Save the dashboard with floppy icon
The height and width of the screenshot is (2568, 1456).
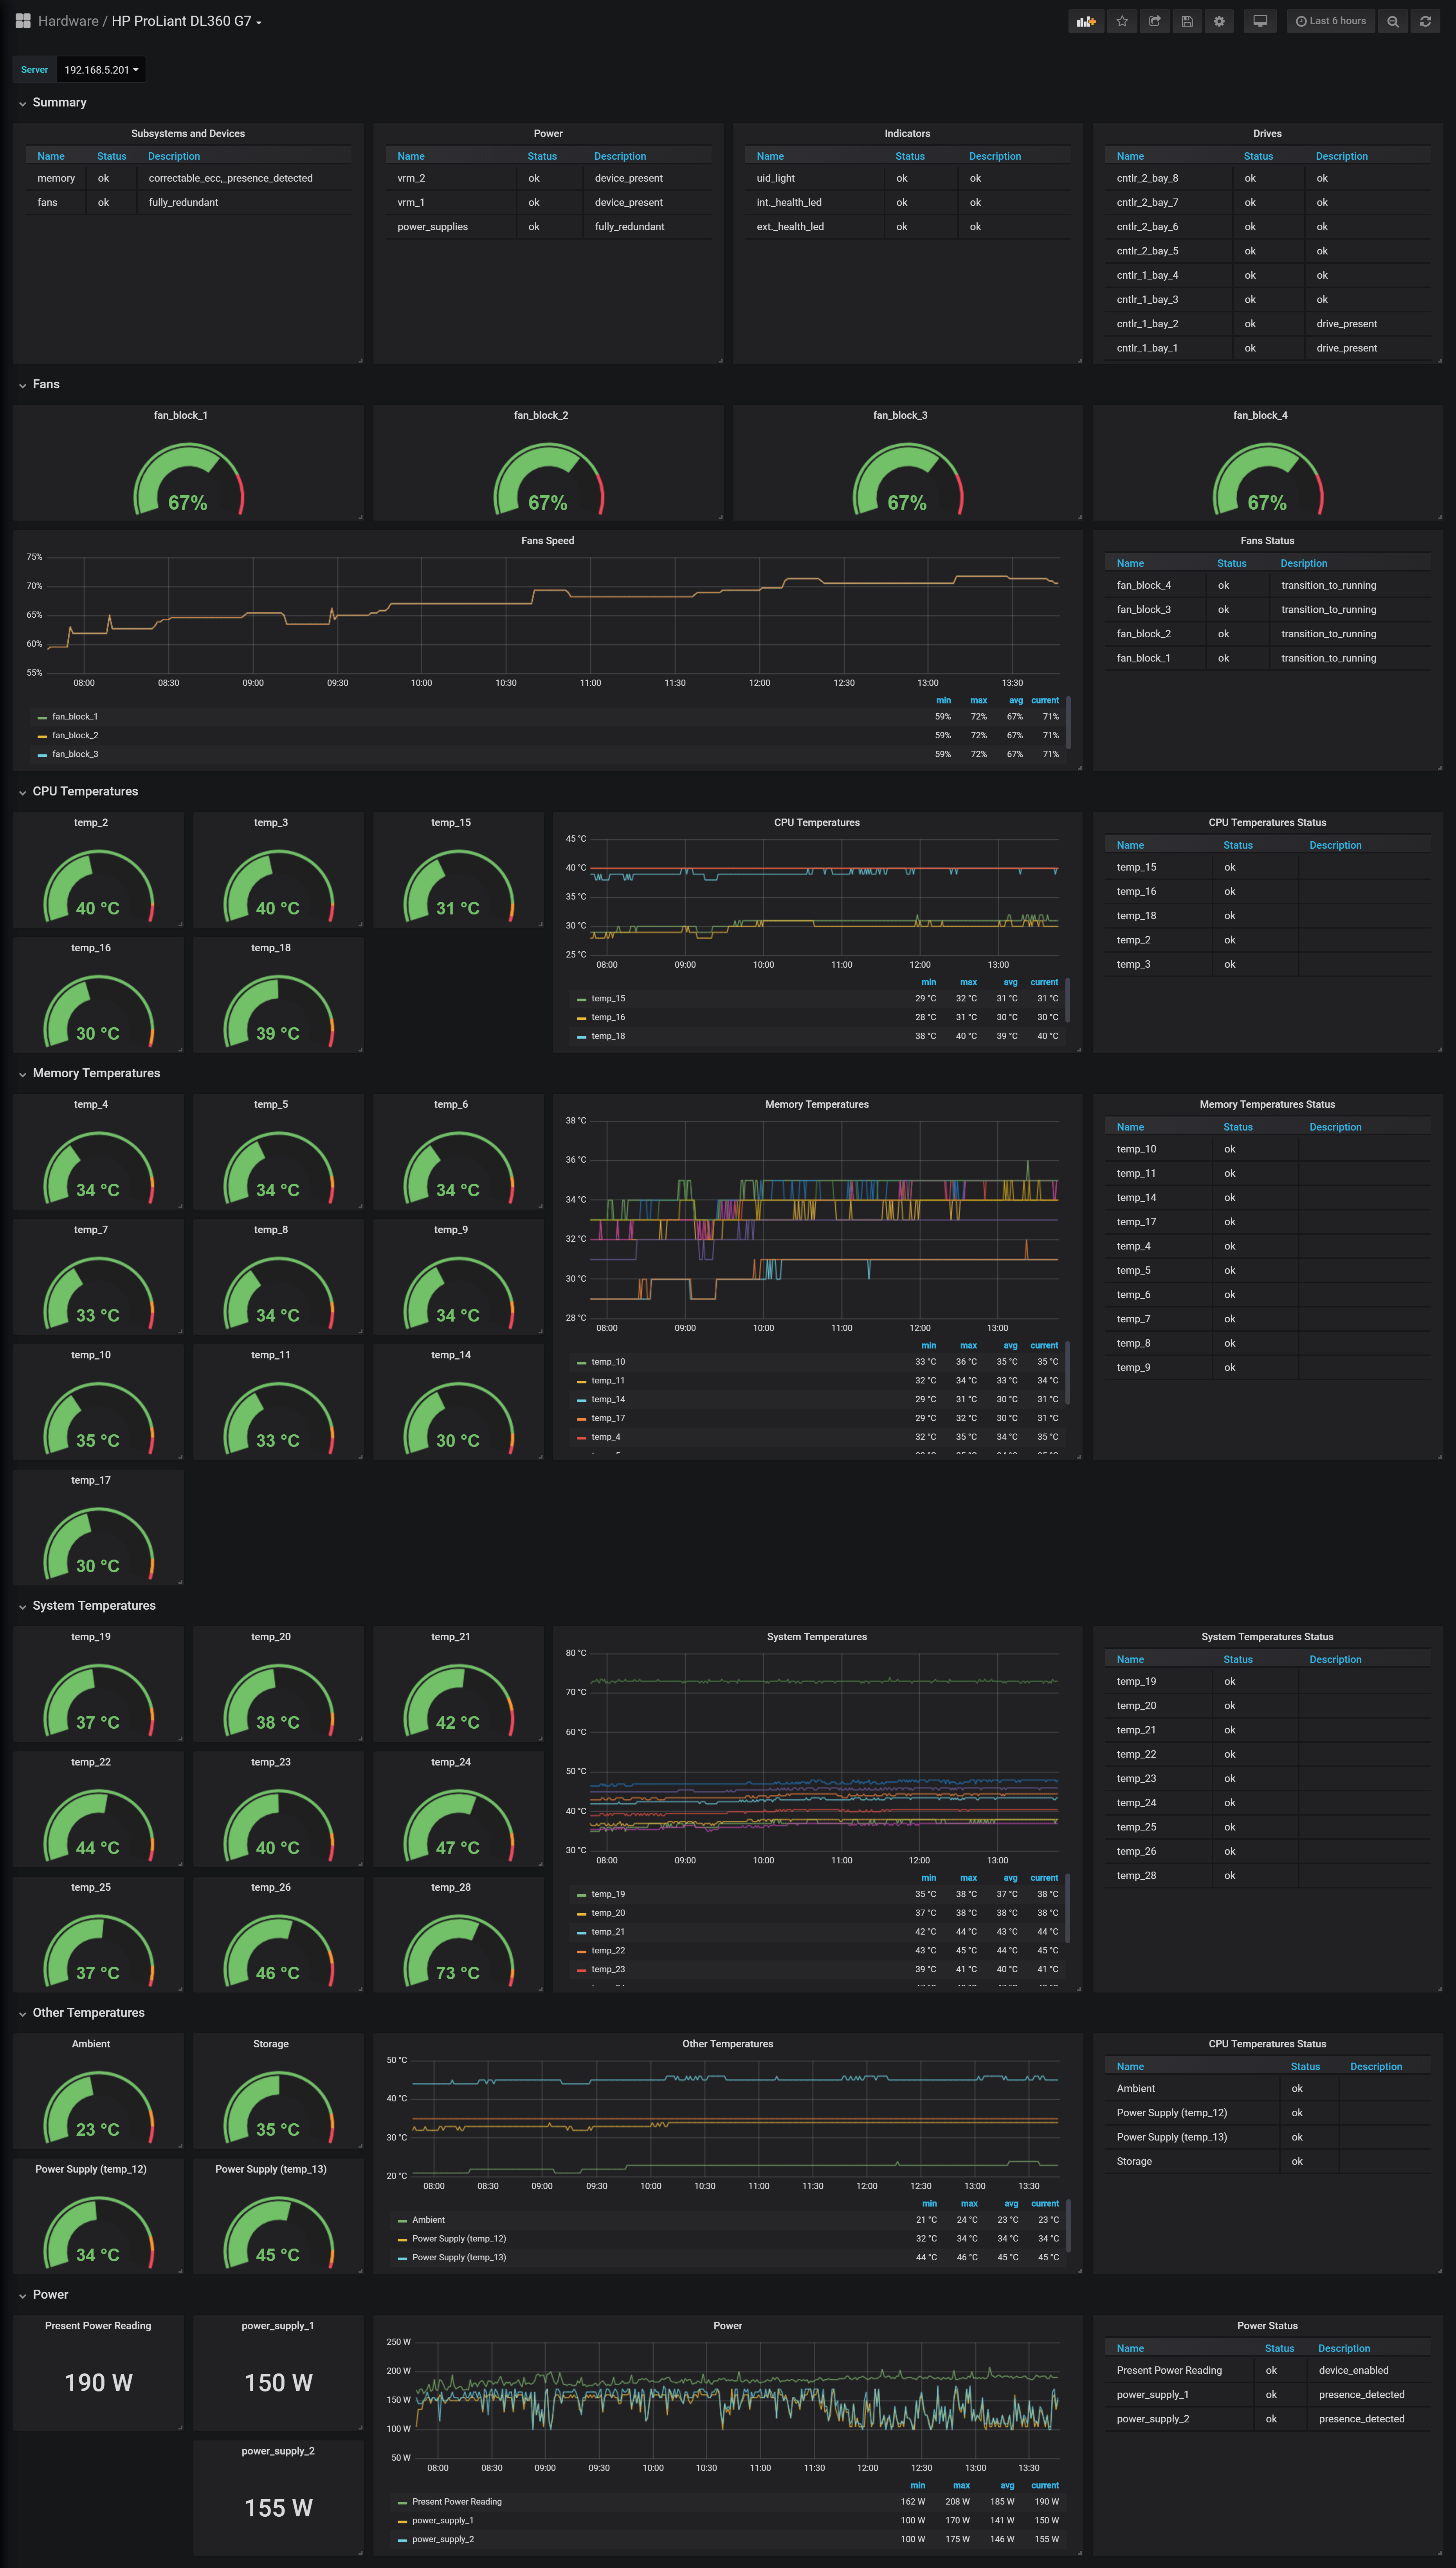tap(1187, 21)
